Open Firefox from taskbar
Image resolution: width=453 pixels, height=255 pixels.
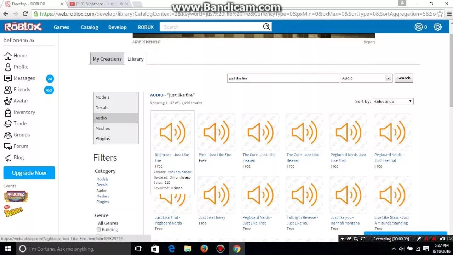(204, 249)
